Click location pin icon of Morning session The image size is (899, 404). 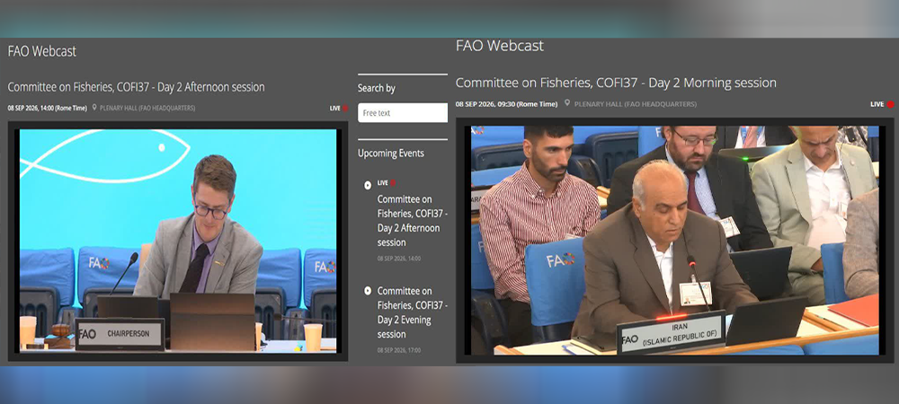(567, 103)
